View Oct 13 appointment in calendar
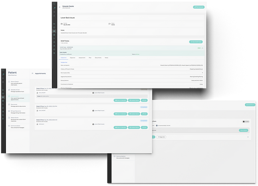 point(120,100)
